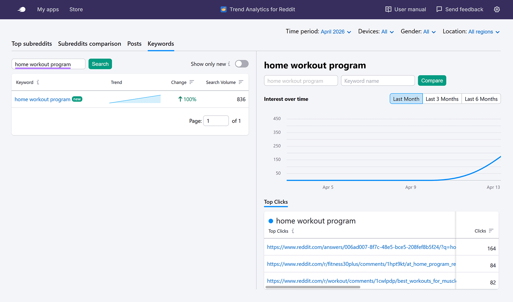Open the fitness30plus at_home_program link
This screenshot has width=513, height=302.
pos(361,264)
